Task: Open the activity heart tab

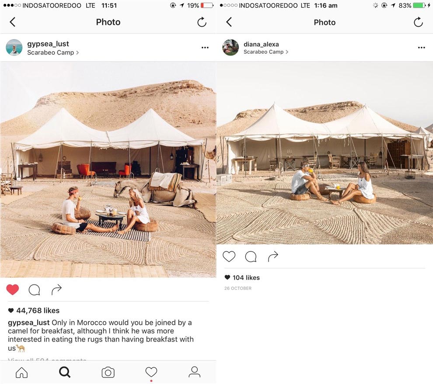Action: click(151, 372)
